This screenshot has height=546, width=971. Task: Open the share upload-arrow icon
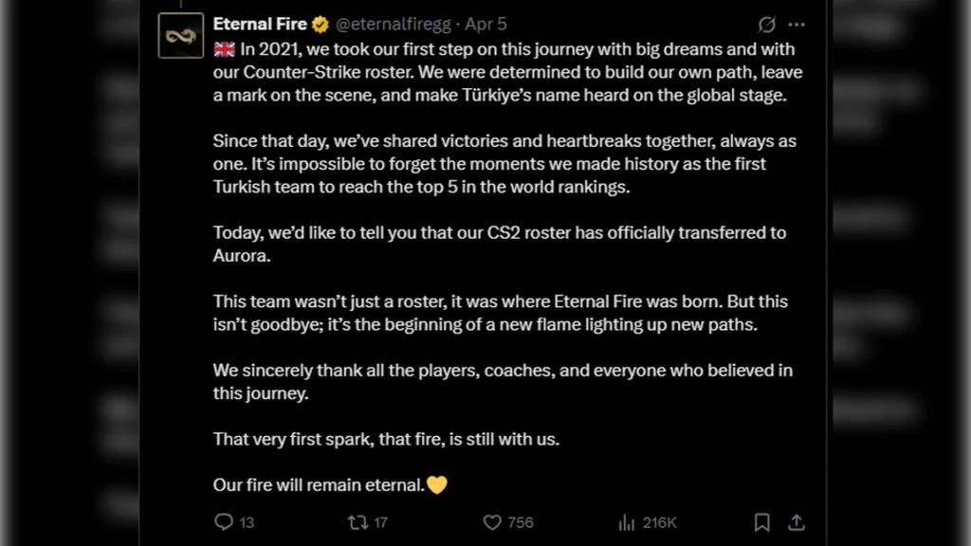pyautogui.click(x=797, y=522)
